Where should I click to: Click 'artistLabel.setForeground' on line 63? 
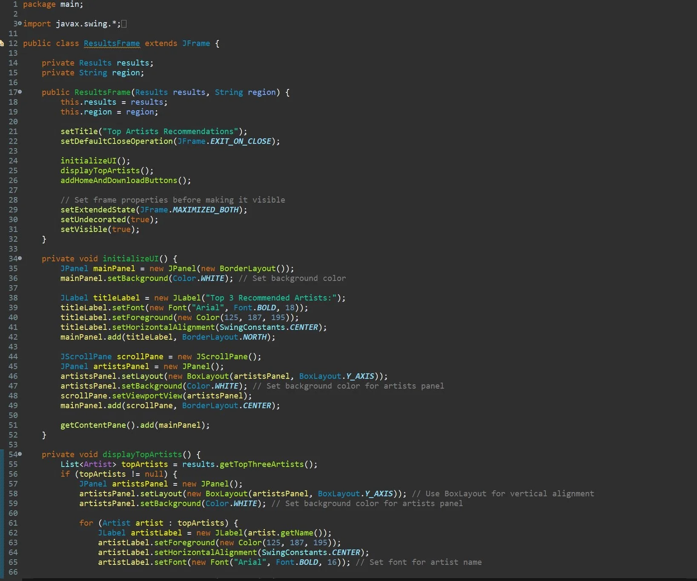(156, 543)
